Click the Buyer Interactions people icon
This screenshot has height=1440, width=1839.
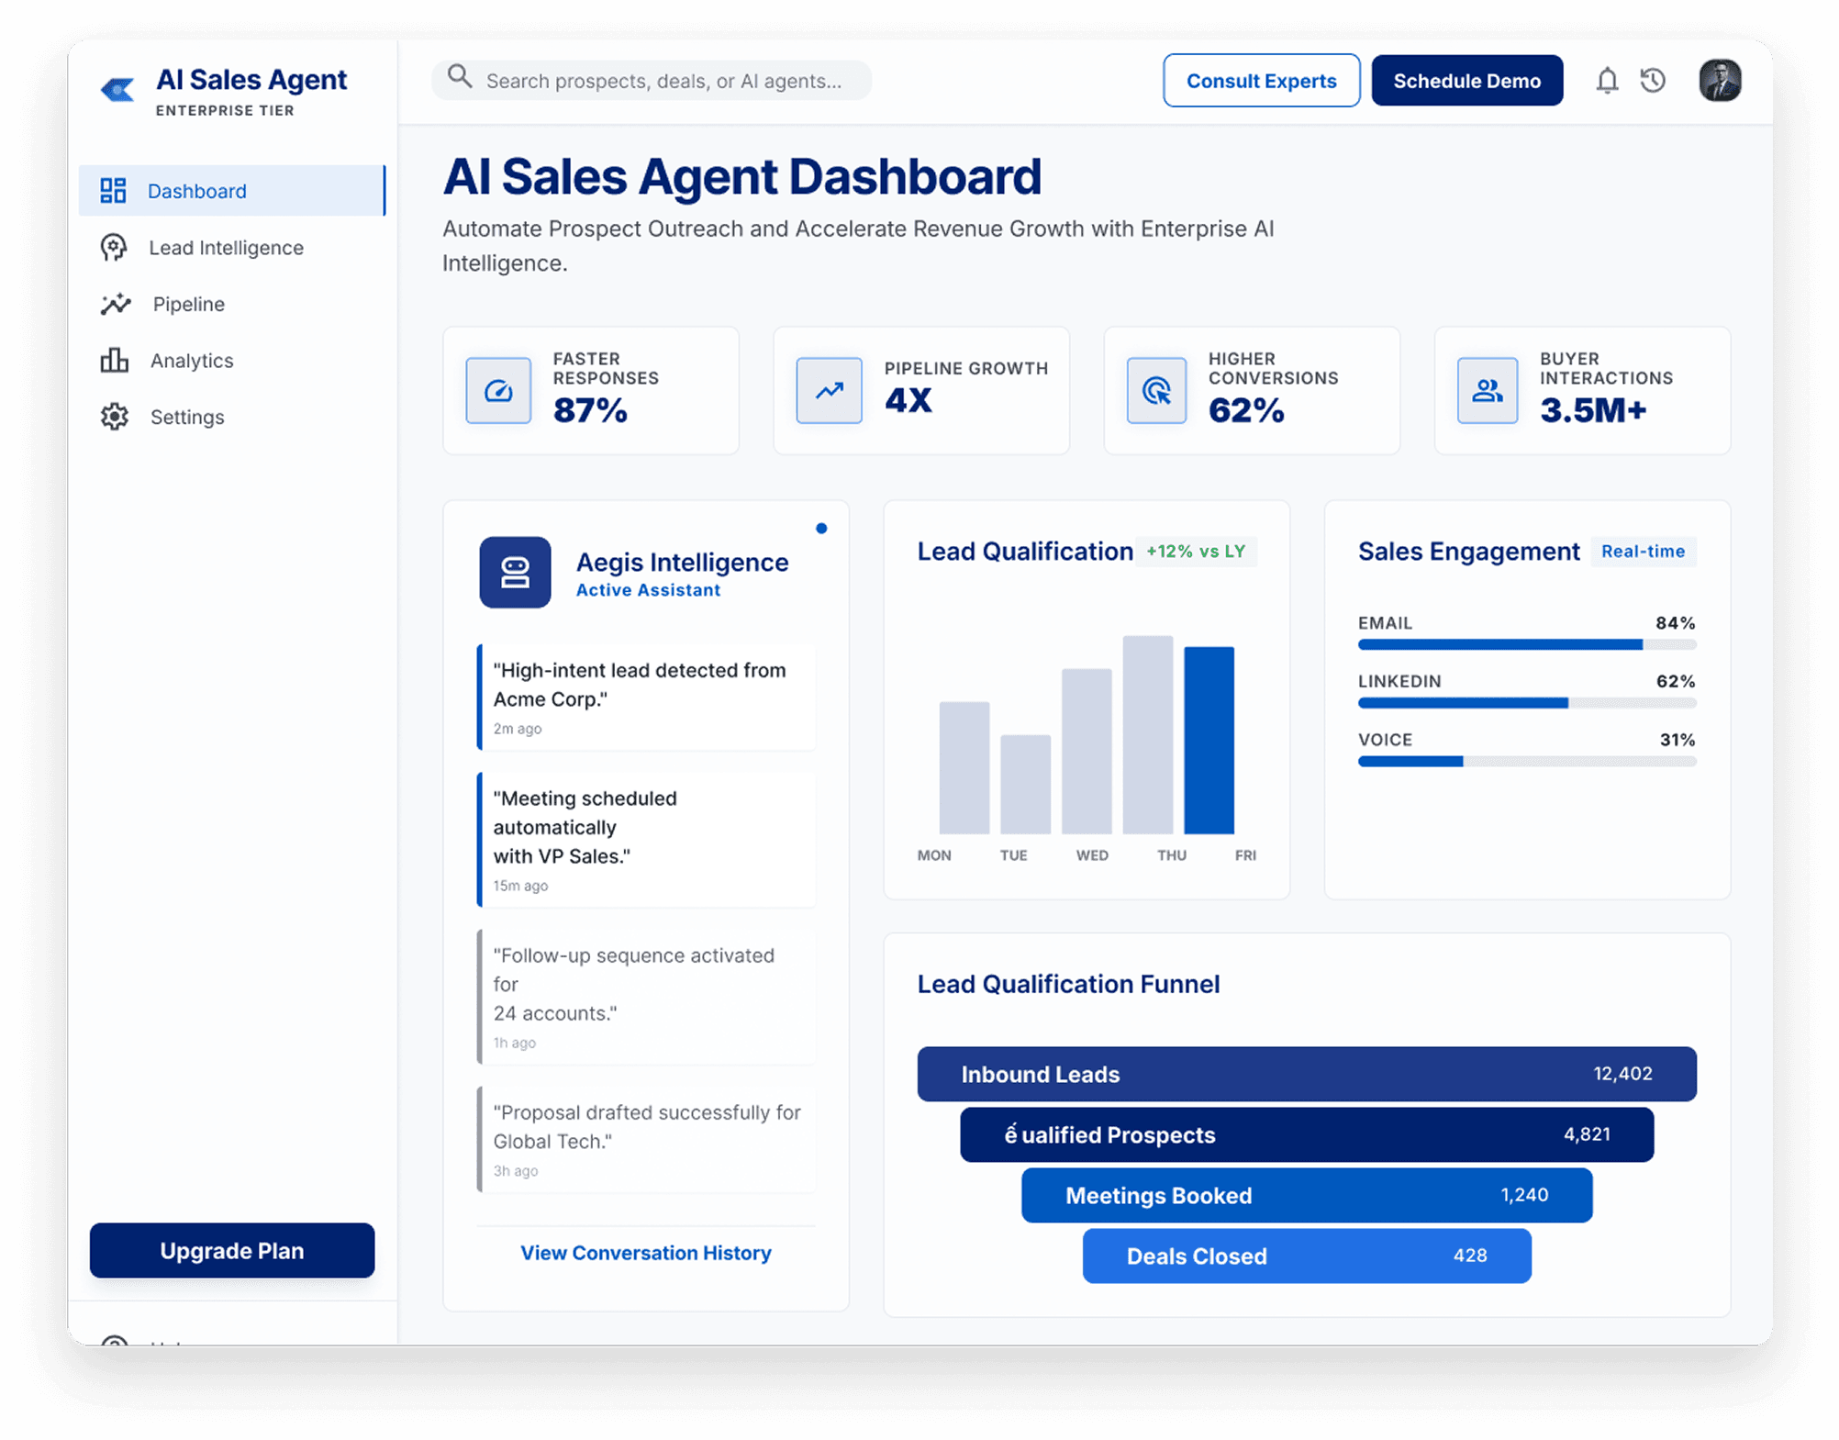pyautogui.click(x=1487, y=390)
